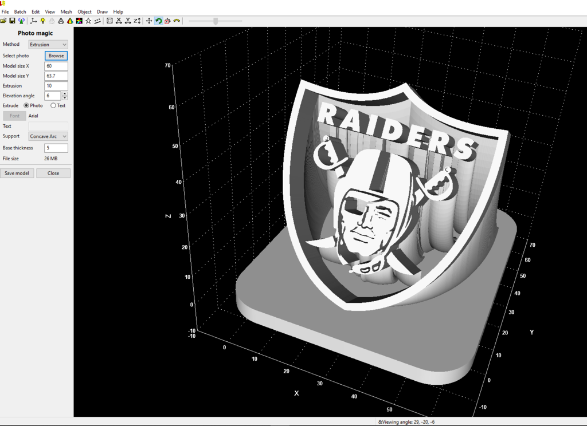Click the yellow light bulb icon
Image resolution: width=587 pixels, height=426 pixels.
(x=42, y=21)
